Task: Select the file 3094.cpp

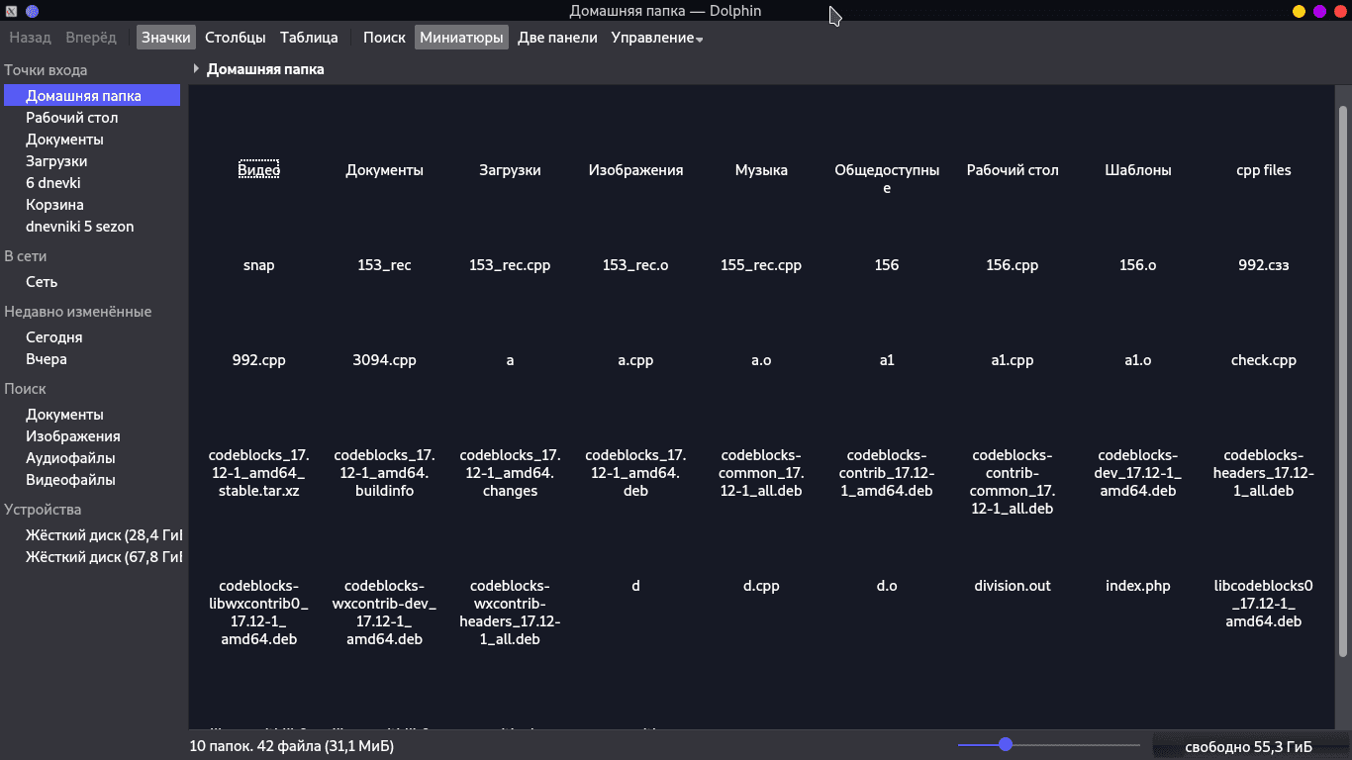Action: click(x=384, y=360)
